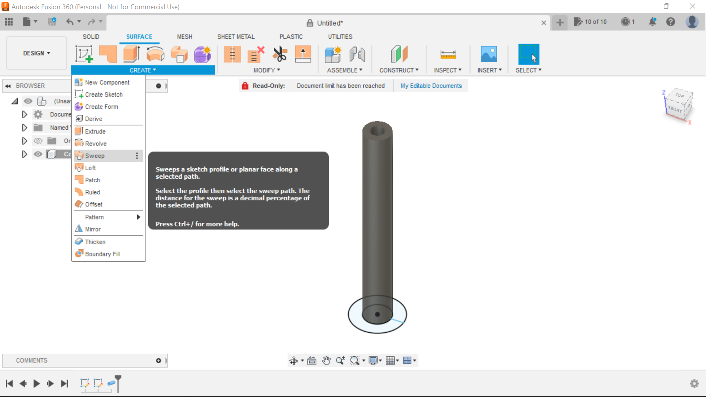Select the Ruled surface tool
This screenshot has height=397, width=706.
tap(92, 192)
